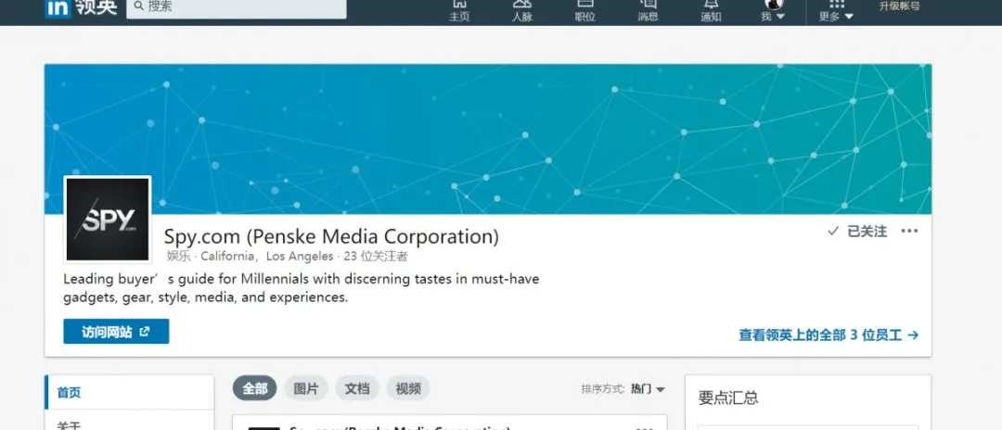
Task: Select the 首页 sidebar tab
Action: [x=129, y=392]
